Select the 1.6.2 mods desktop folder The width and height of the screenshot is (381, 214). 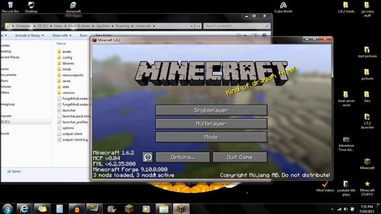[x=346, y=7]
